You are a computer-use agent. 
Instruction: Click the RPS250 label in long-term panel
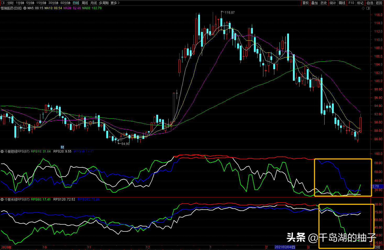click(x=89, y=199)
